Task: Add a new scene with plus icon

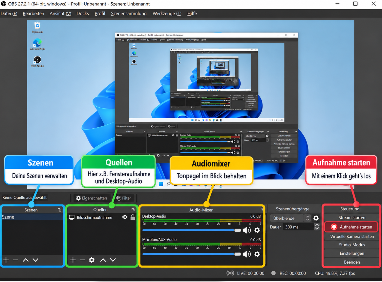Action: pos(6,260)
